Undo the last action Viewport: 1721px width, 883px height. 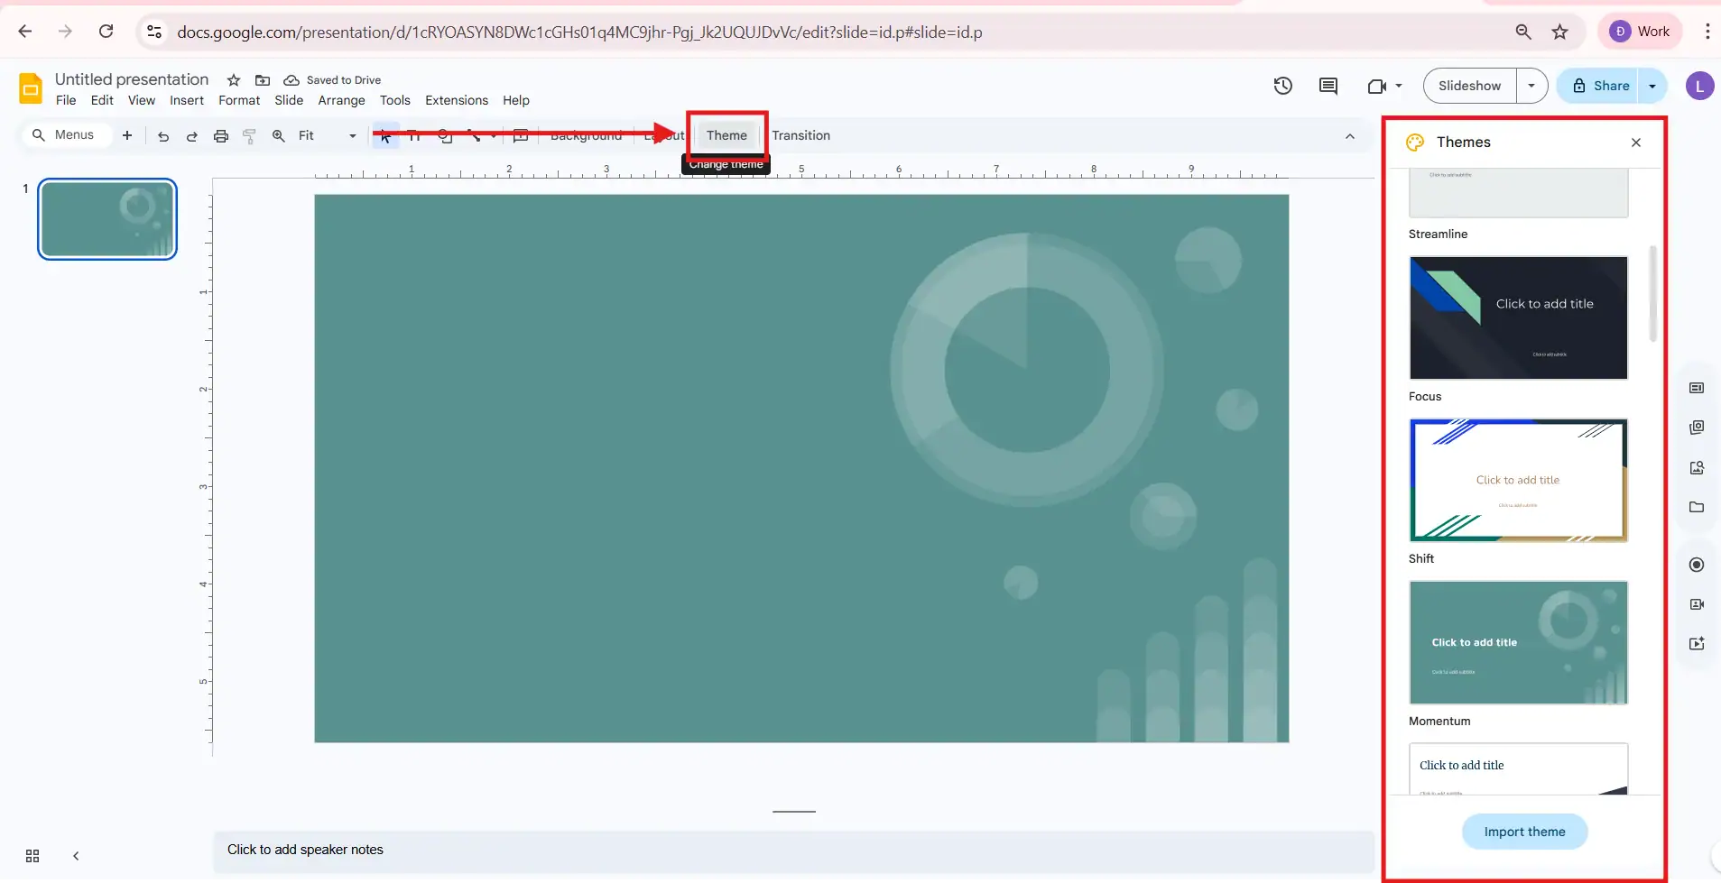point(162,135)
